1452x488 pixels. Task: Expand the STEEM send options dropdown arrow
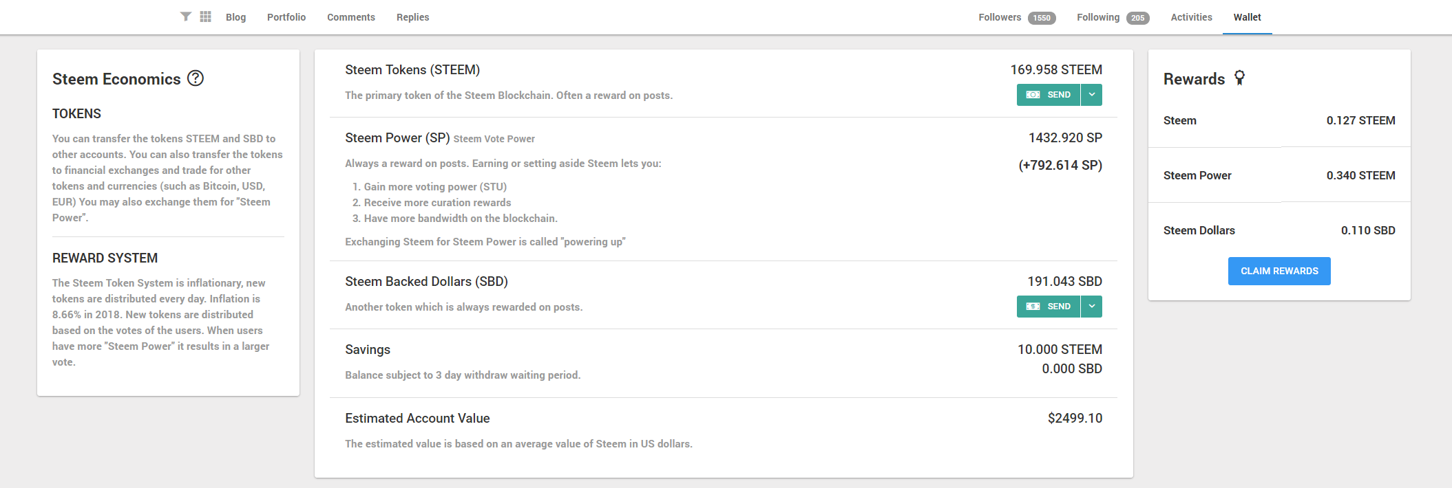tap(1091, 95)
